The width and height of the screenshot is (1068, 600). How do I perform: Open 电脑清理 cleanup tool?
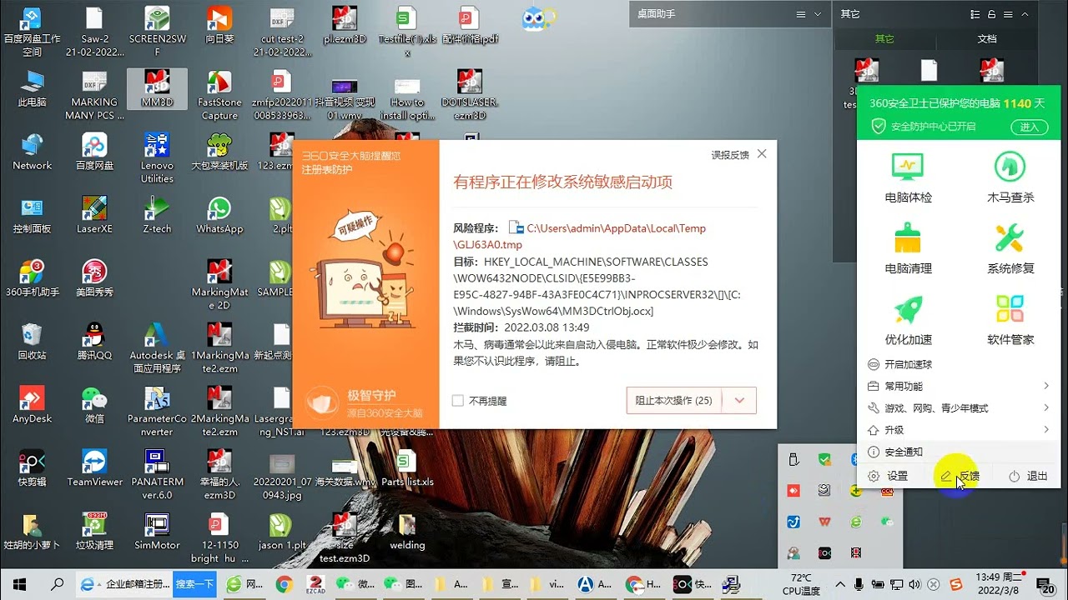[x=908, y=248]
